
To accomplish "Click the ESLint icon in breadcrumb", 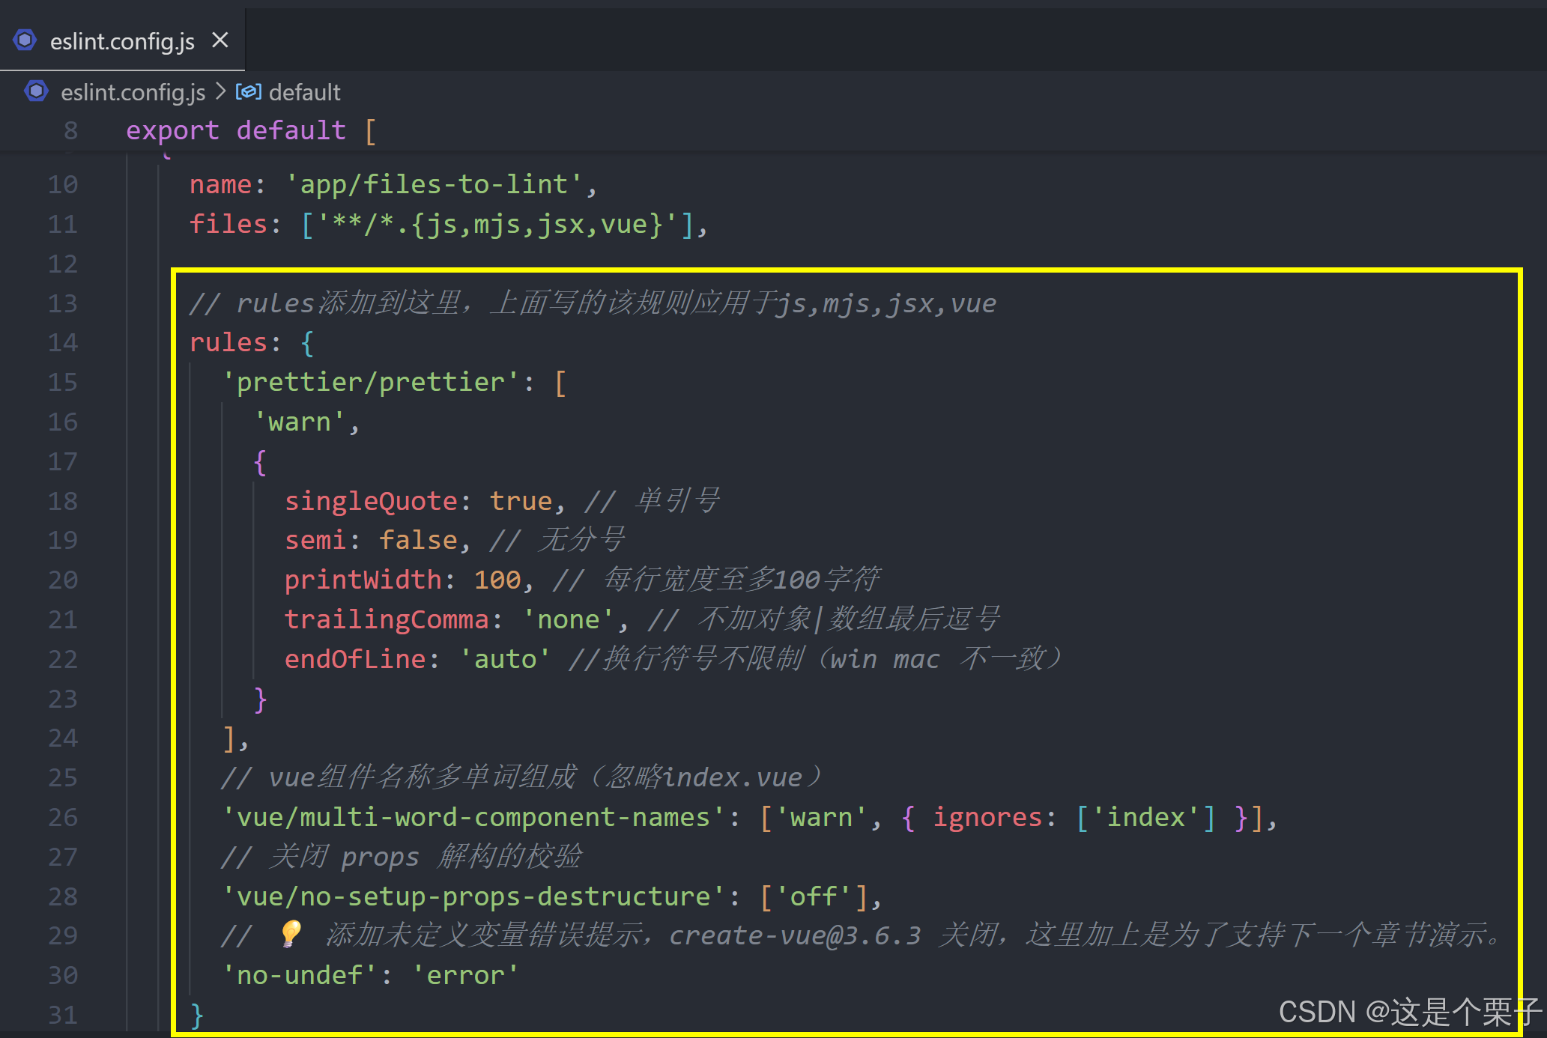I will 36,92.
